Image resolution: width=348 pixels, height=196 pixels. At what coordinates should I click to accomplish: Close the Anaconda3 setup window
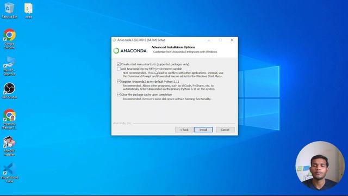point(232,40)
